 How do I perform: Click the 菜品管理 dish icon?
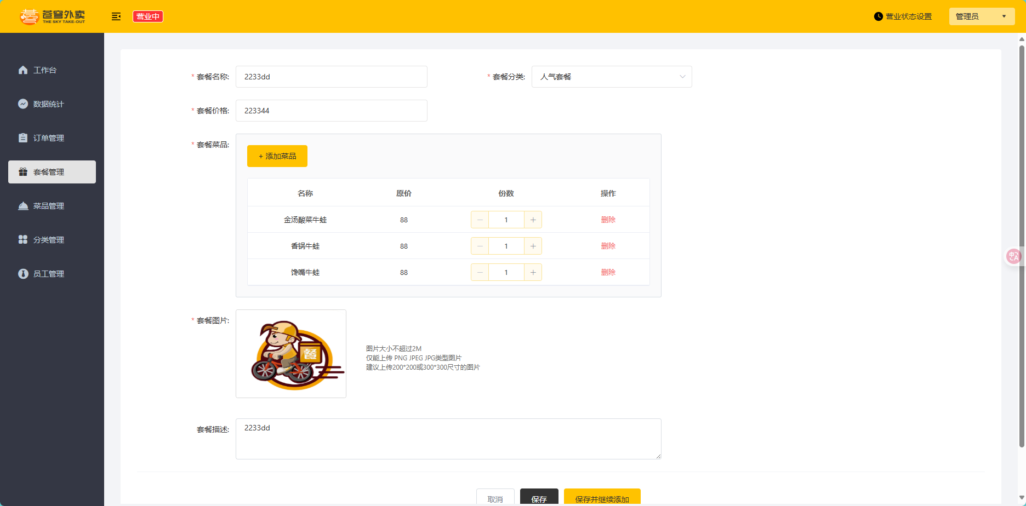[23, 206]
